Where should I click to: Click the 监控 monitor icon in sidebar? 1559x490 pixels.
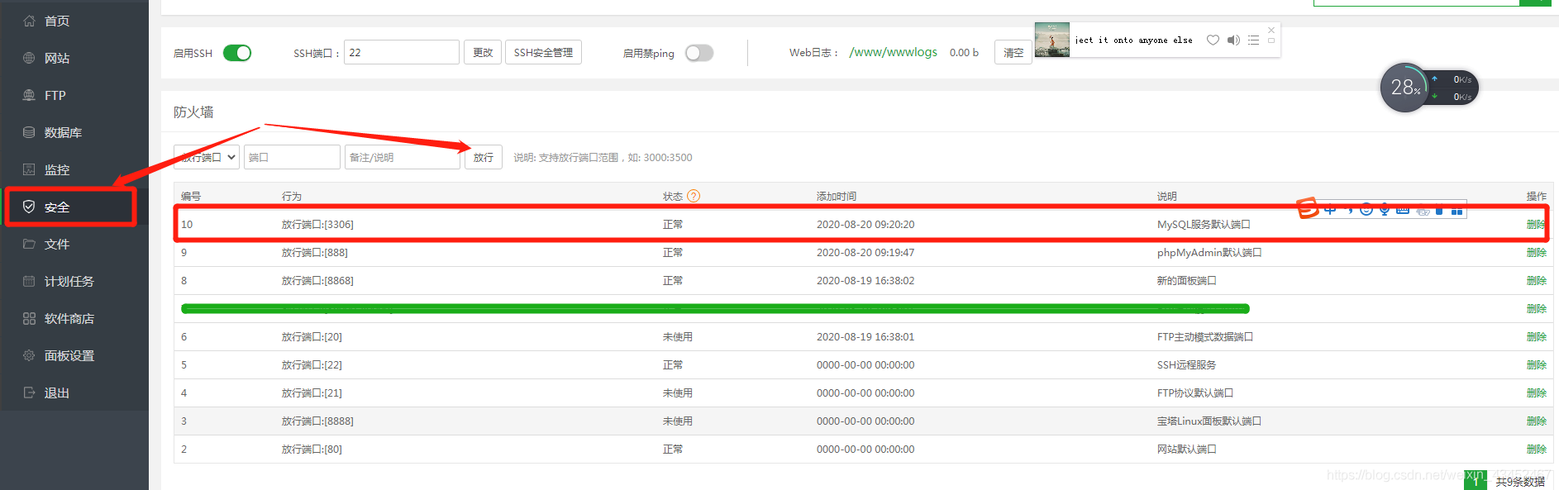[x=29, y=169]
